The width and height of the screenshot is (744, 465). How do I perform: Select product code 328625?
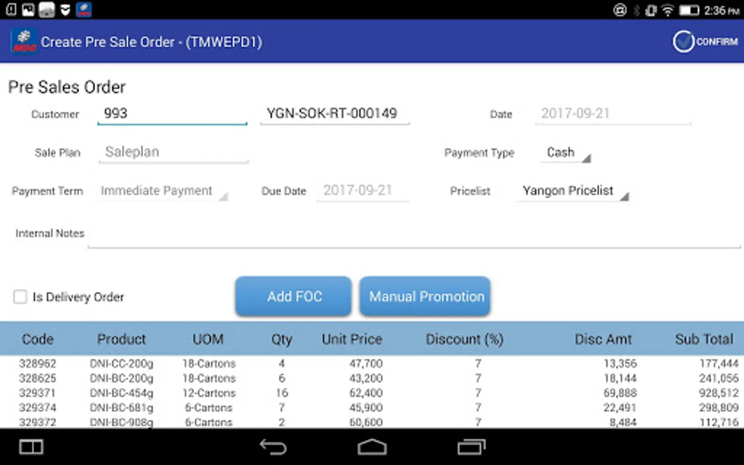[x=37, y=378]
